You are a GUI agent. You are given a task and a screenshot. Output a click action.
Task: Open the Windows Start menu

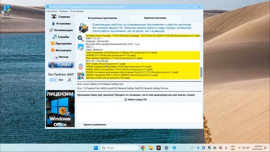(x=96, y=148)
